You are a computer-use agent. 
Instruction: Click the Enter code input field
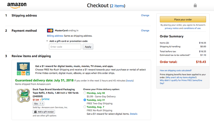(65, 47)
